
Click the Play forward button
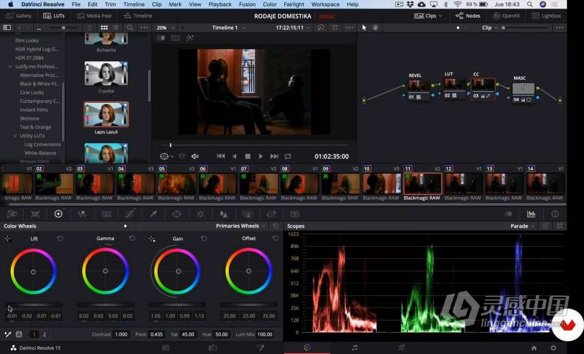click(260, 156)
